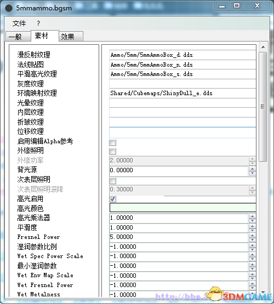
Task: Maximize the 5mmammo.bgsm window
Action: click(237, 6)
